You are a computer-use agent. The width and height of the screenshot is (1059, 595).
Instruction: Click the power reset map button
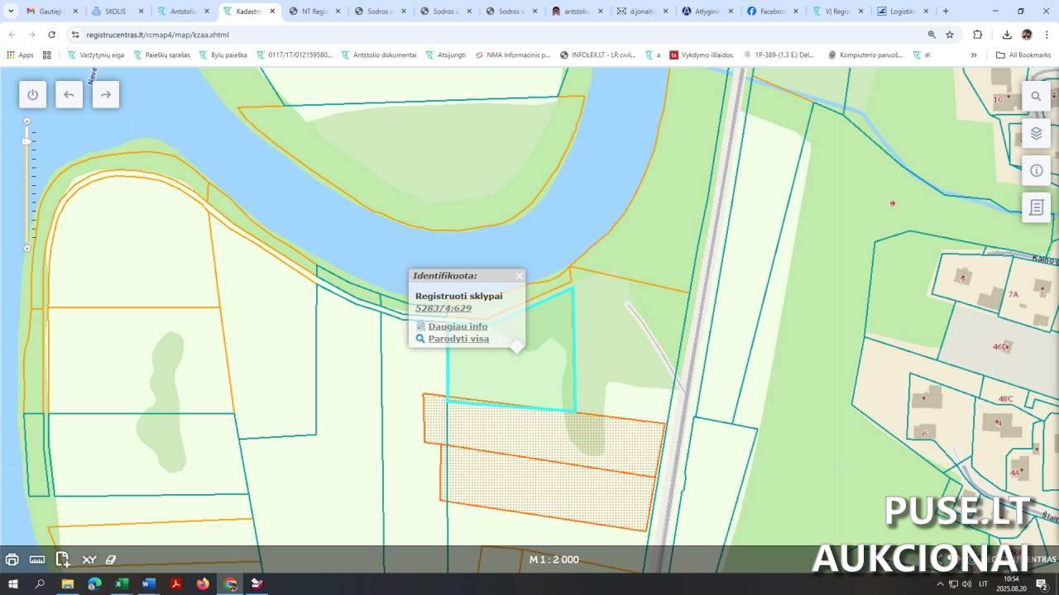pos(32,94)
